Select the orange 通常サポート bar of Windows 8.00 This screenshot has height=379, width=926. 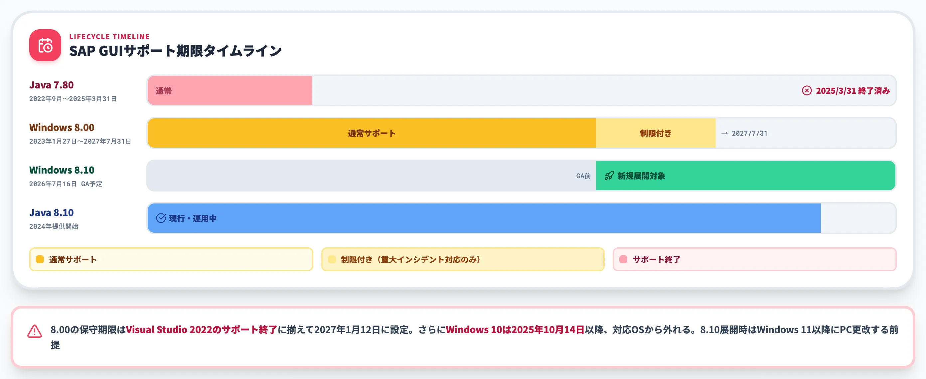tap(372, 133)
